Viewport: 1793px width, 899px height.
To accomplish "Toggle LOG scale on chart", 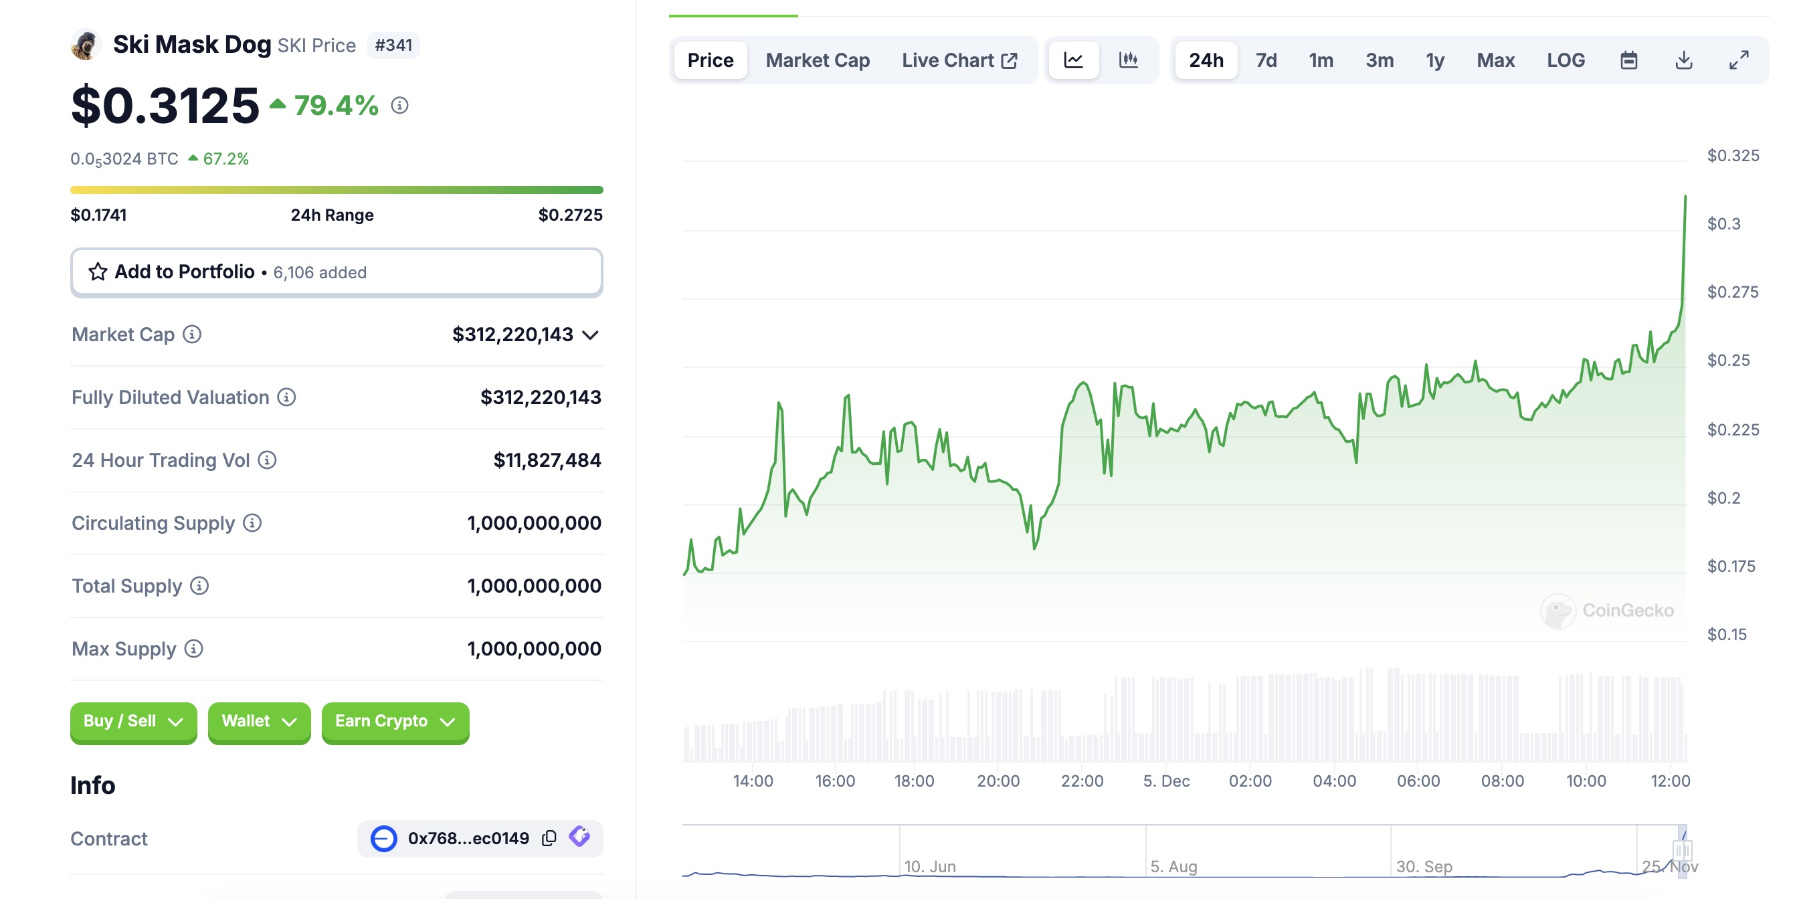I will [1566, 61].
